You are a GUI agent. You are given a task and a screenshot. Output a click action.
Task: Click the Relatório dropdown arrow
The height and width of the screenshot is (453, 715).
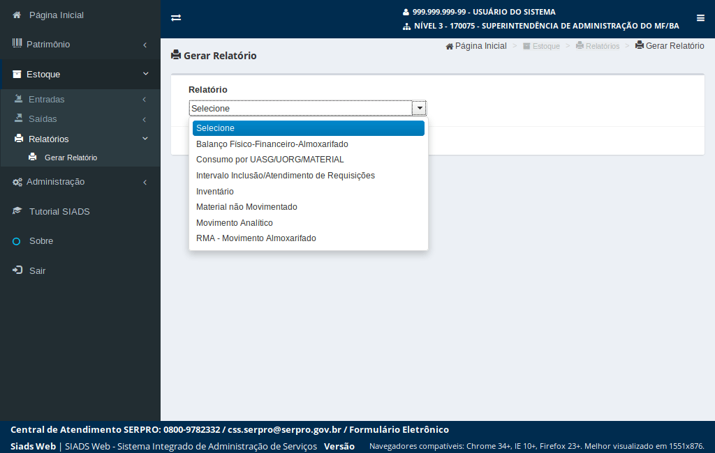419,108
